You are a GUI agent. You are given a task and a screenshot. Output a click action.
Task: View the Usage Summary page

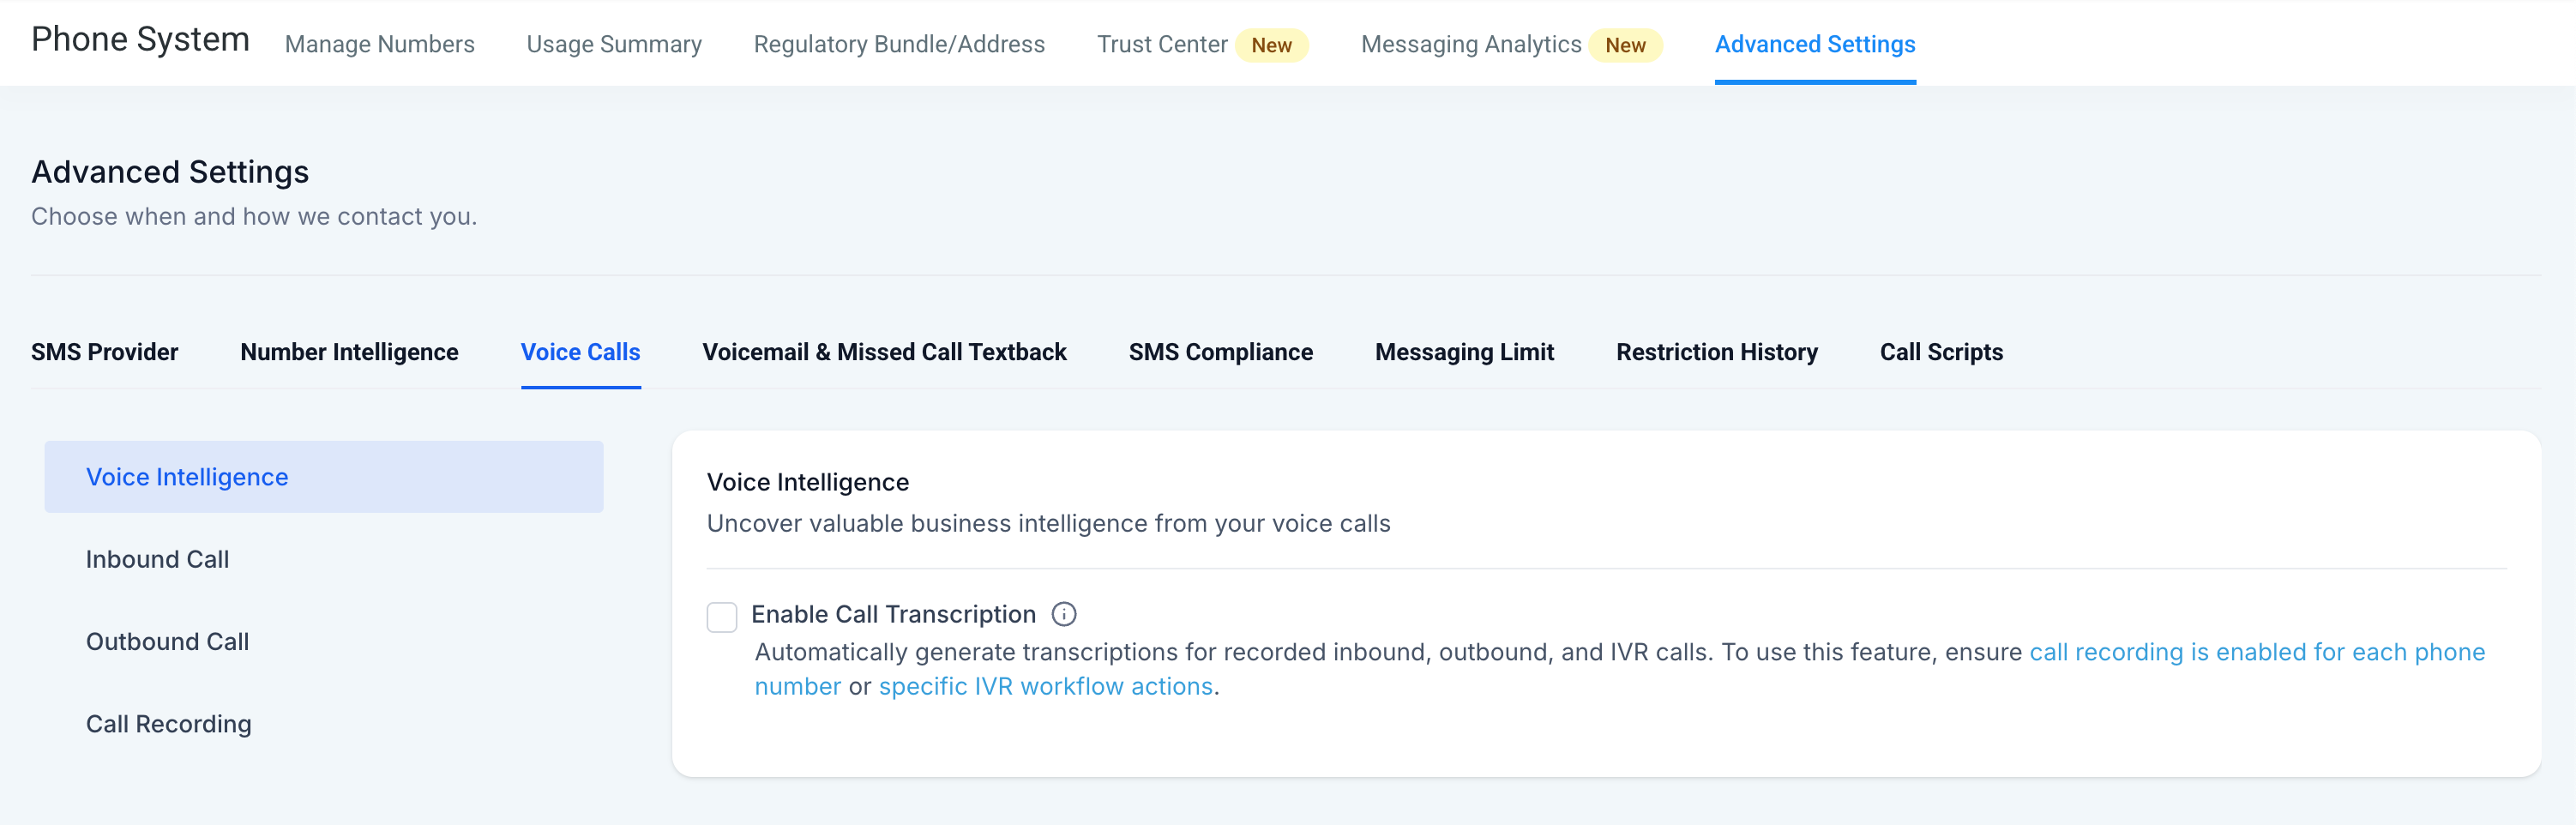(614, 44)
